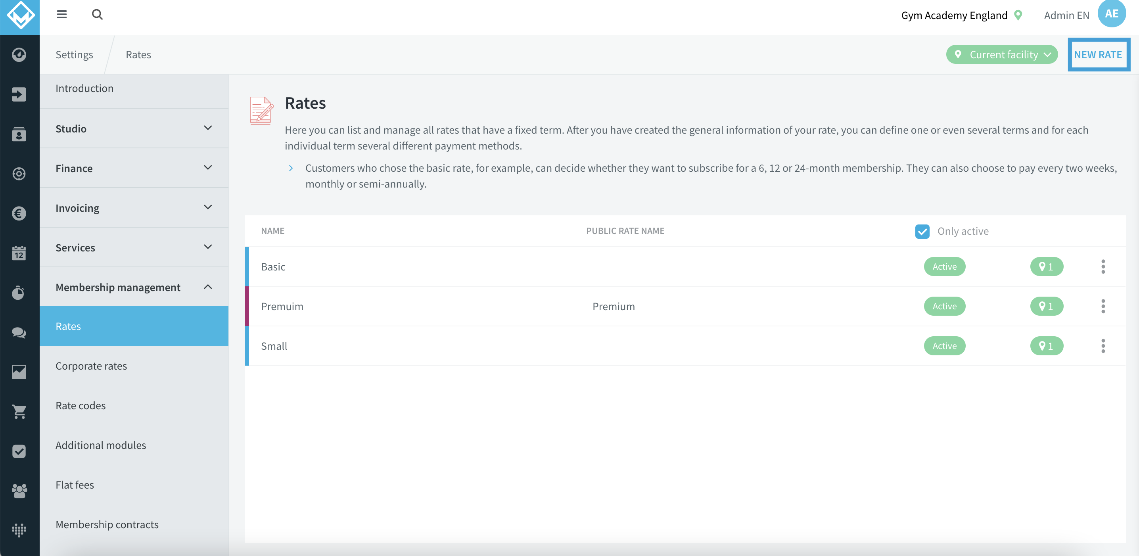Click the Gym Academy England facility name
Screen dimensions: 1139x556
coord(954,15)
